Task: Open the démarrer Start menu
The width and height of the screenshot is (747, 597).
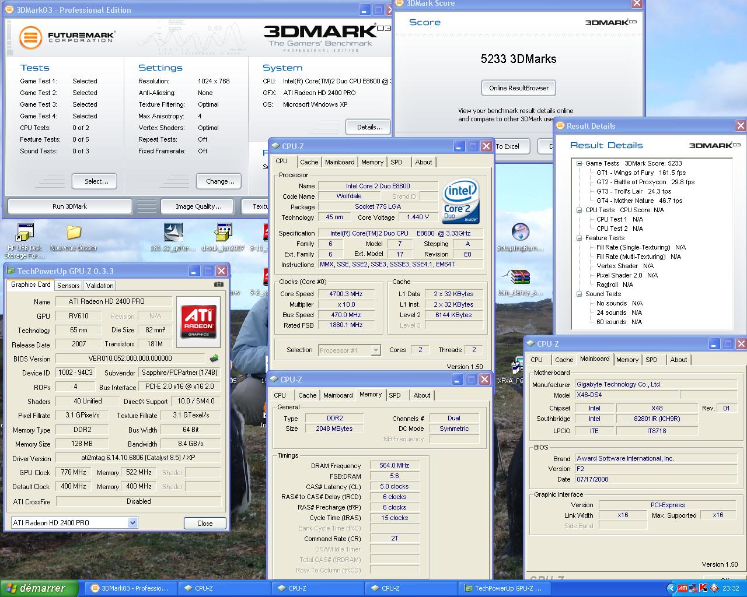Action: click(39, 588)
